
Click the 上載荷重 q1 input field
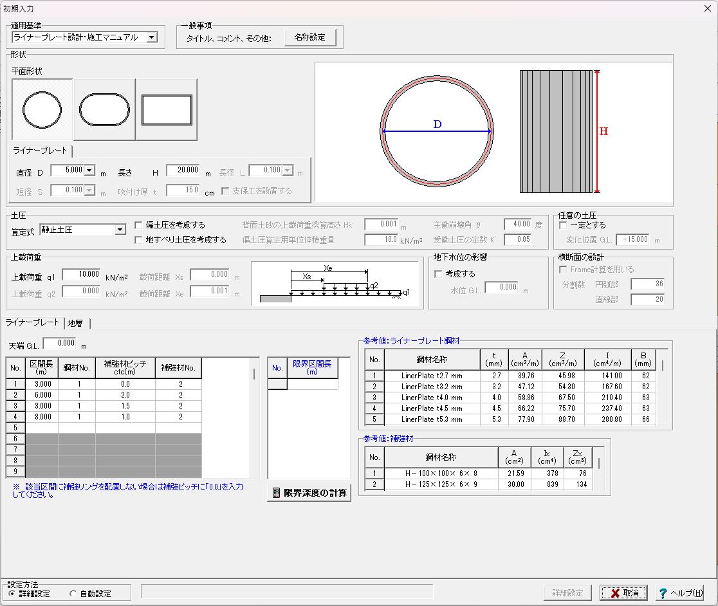click(81, 274)
